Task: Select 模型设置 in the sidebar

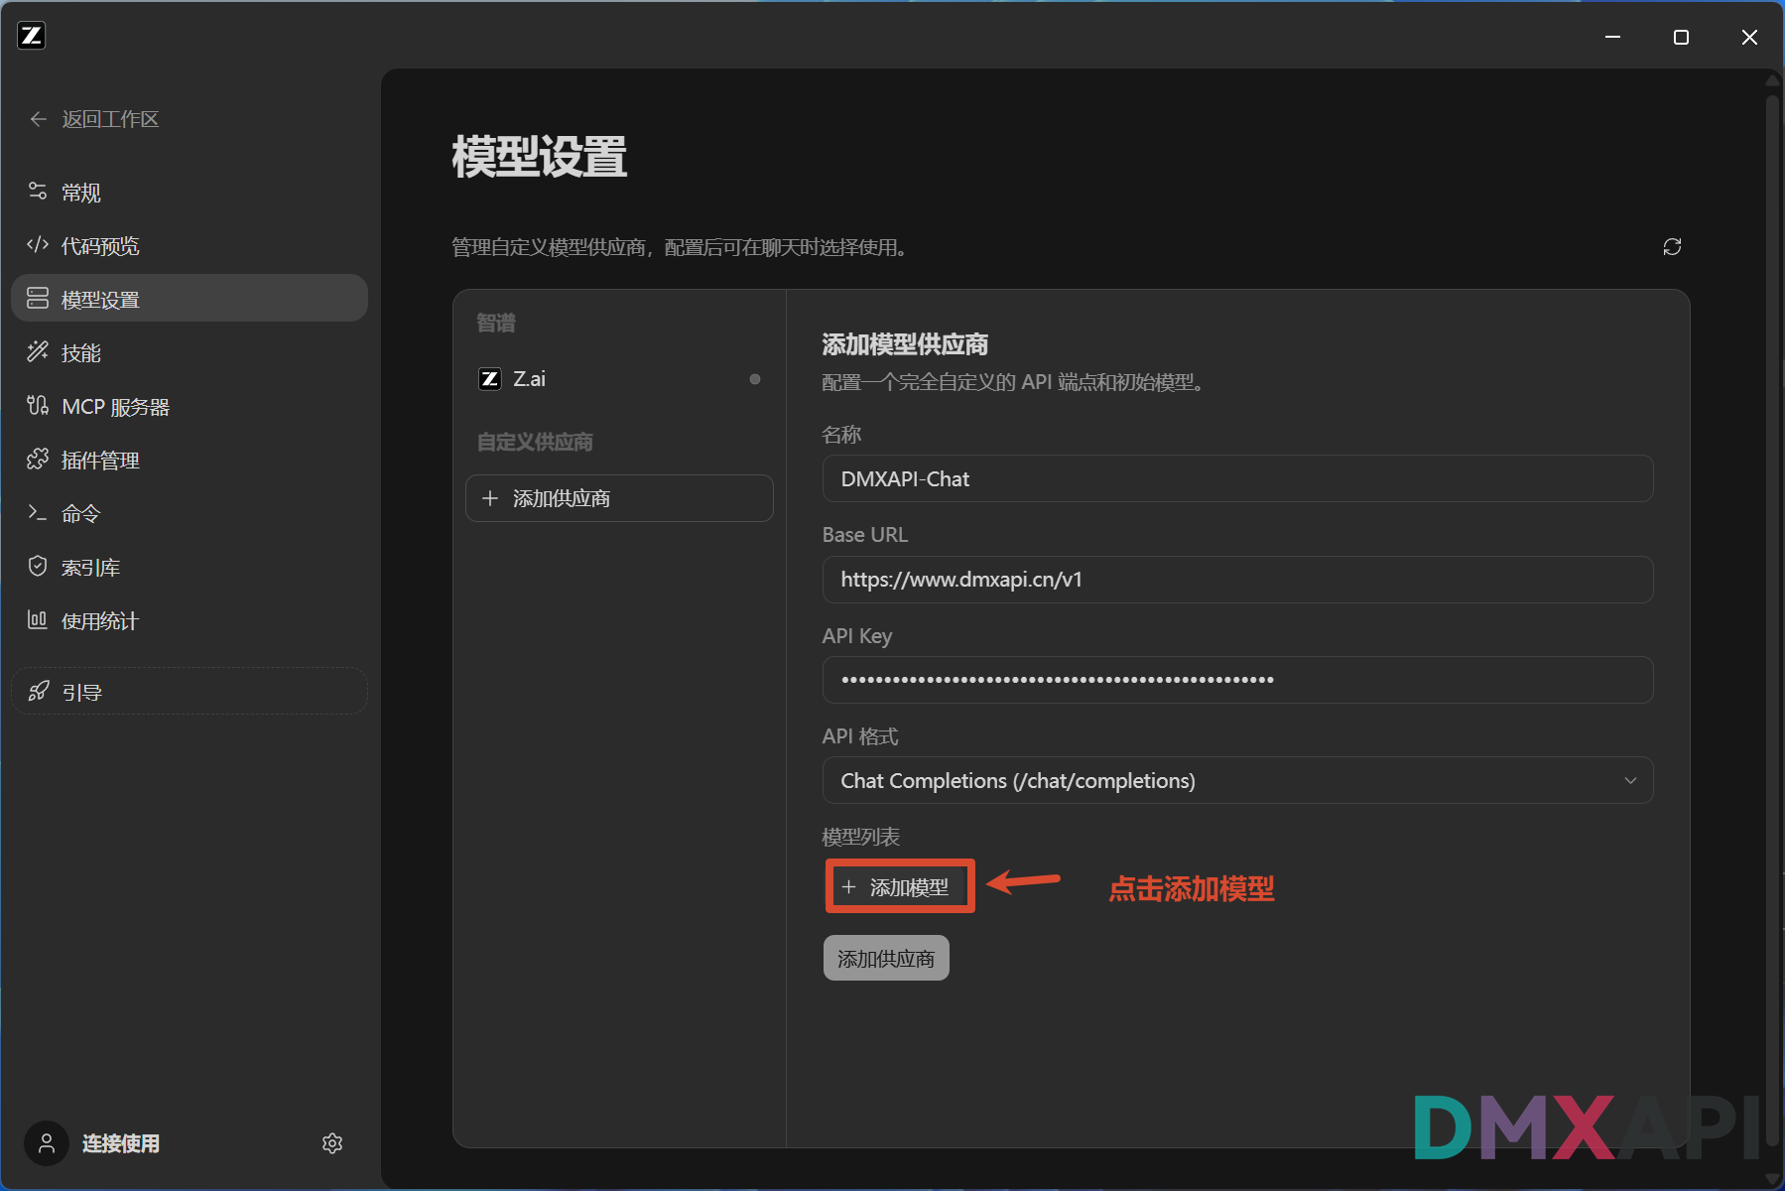Action: coord(189,299)
